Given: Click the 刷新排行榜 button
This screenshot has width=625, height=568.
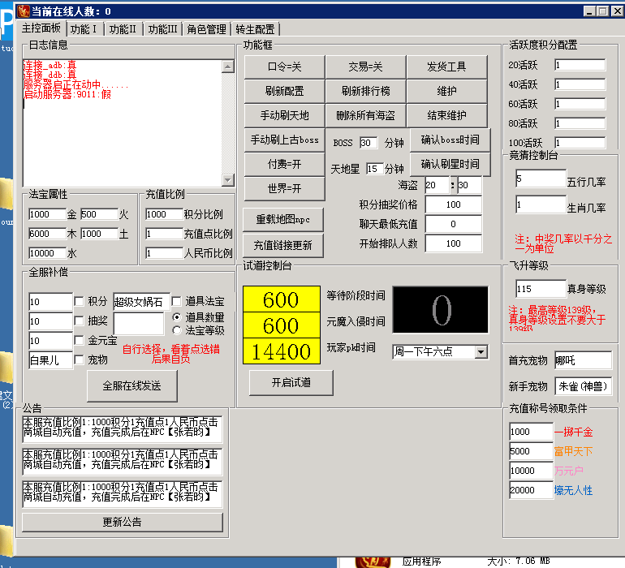Looking at the screenshot, I should pyautogui.click(x=365, y=91).
